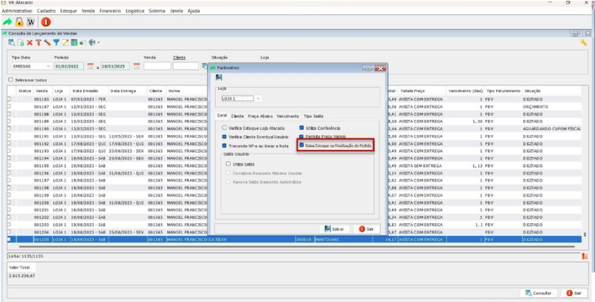The image size is (595, 302).
Task: Click the Venda number input field
Action: [x=156, y=66]
